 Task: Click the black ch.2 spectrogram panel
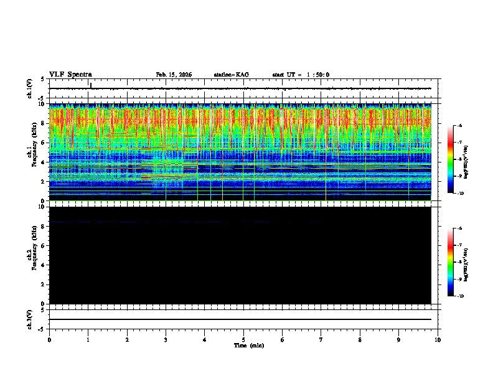(x=240, y=255)
